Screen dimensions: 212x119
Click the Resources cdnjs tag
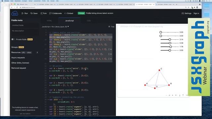click(29, 53)
